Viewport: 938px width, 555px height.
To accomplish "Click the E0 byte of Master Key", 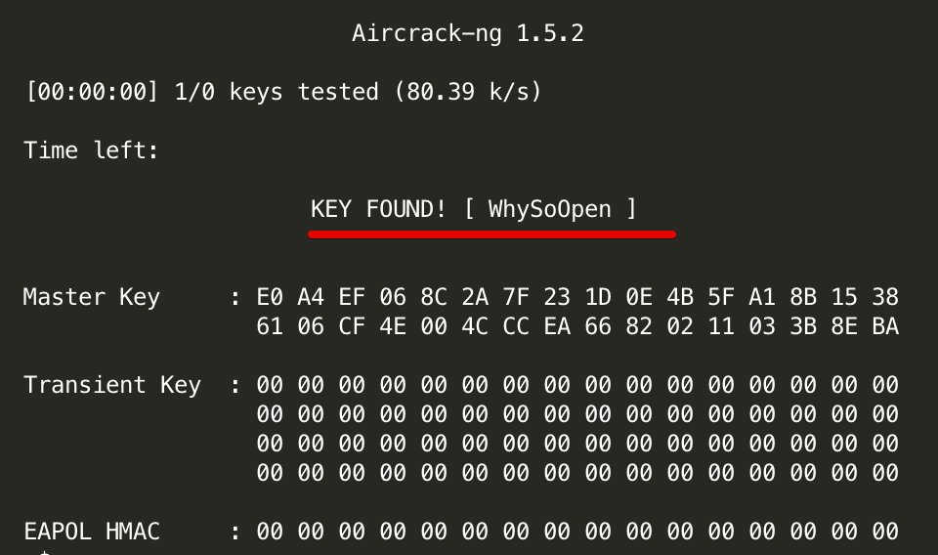I will click(270, 297).
